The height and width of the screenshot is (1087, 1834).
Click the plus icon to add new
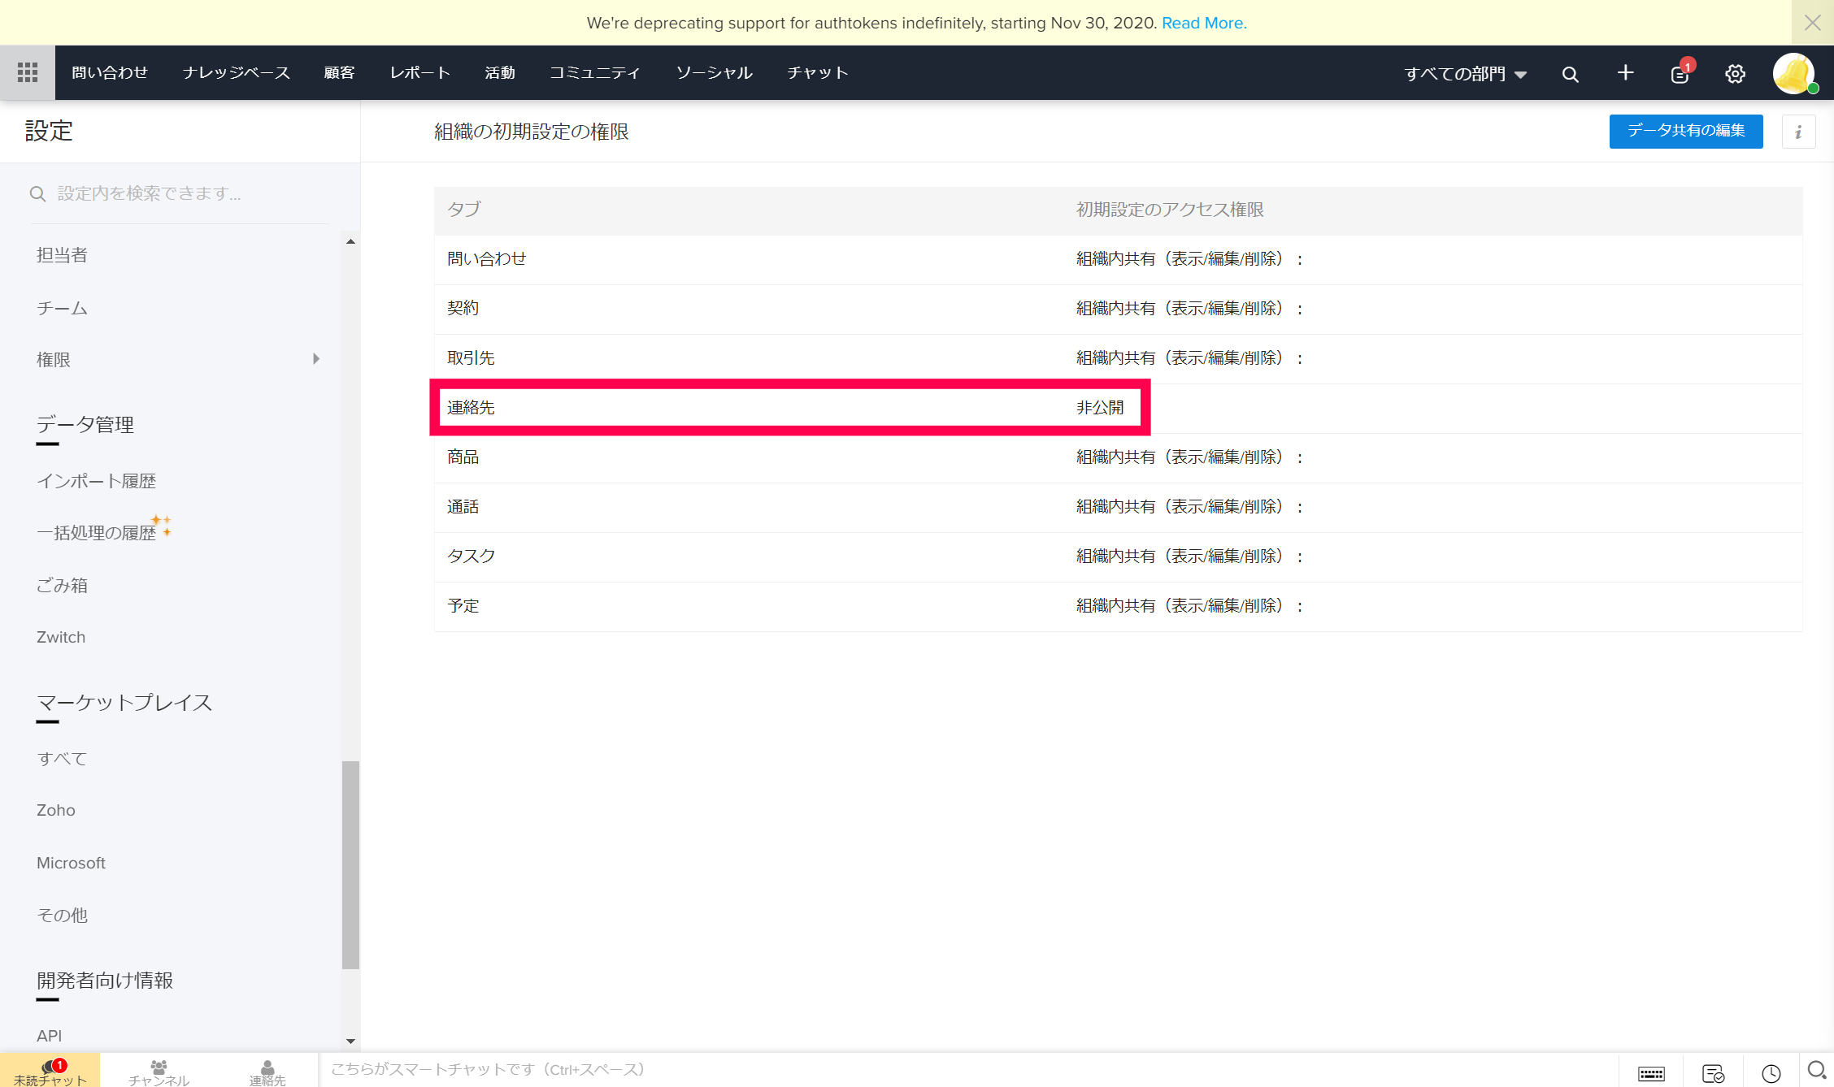1625,73
